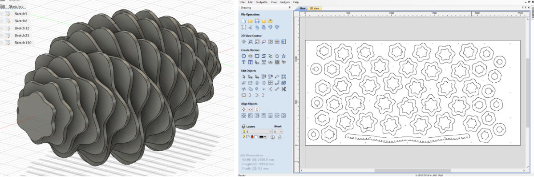Viewport: 534px width, 177px height.
Task: Switch to the 3D View tab
Action: point(315,8)
